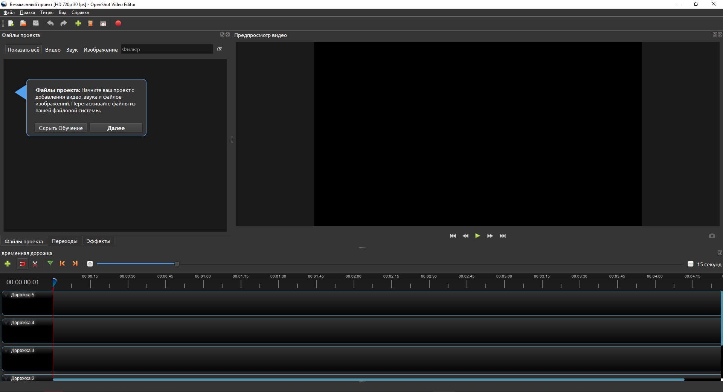Float the временная дорожка panel
This screenshot has height=392, width=723.
720,253
